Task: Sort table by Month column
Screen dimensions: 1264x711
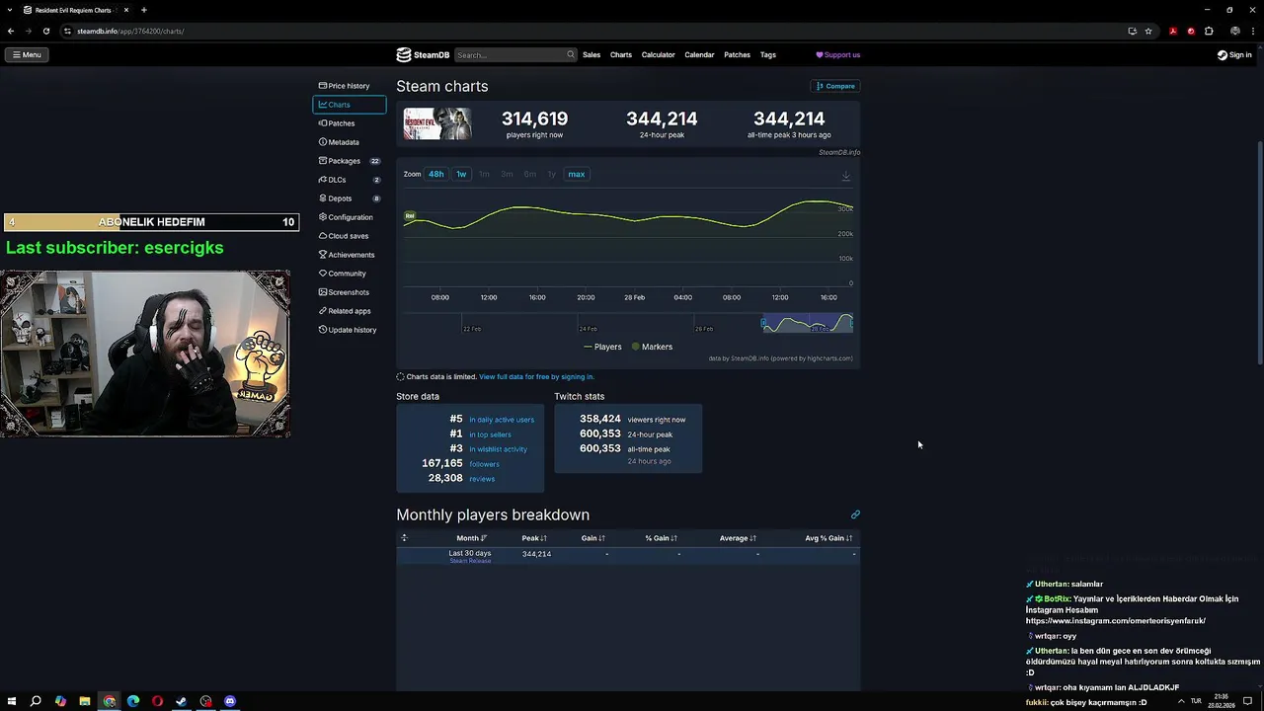Action: coord(471,538)
